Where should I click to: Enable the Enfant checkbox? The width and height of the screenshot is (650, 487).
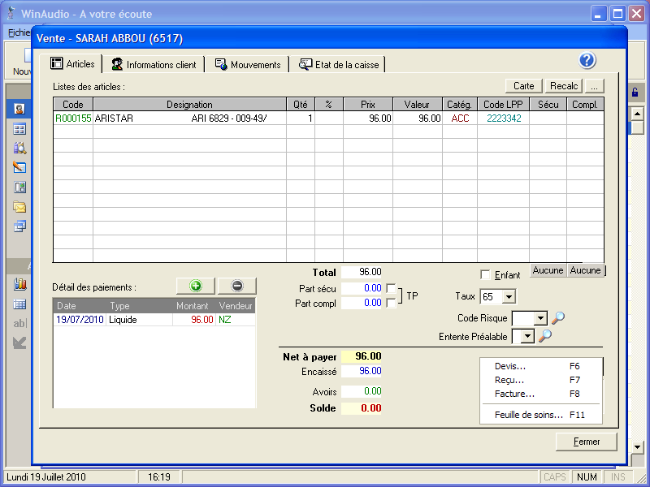tap(486, 275)
